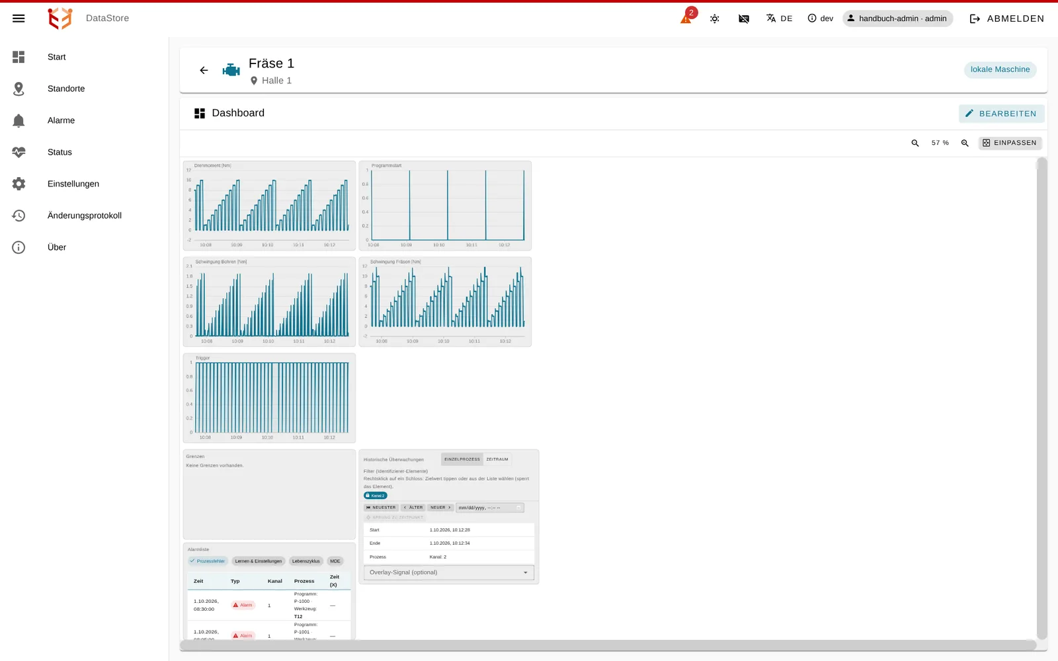
Task: Click the Start dashboard icon in sidebar
Action: (19, 57)
